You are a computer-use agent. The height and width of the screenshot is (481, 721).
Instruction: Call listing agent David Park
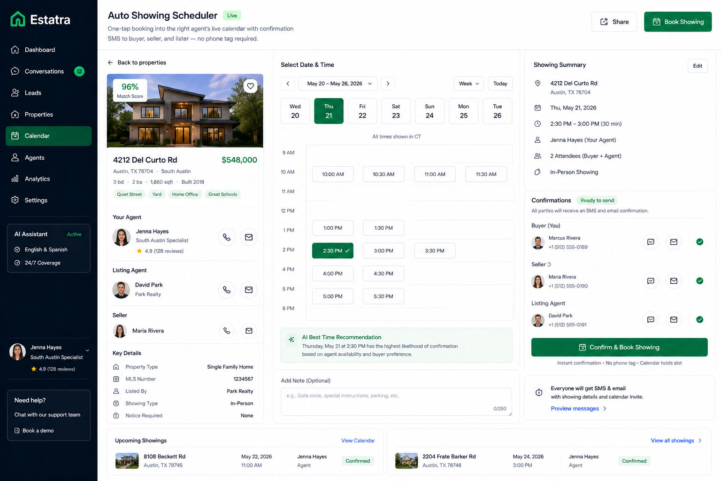[227, 290]
